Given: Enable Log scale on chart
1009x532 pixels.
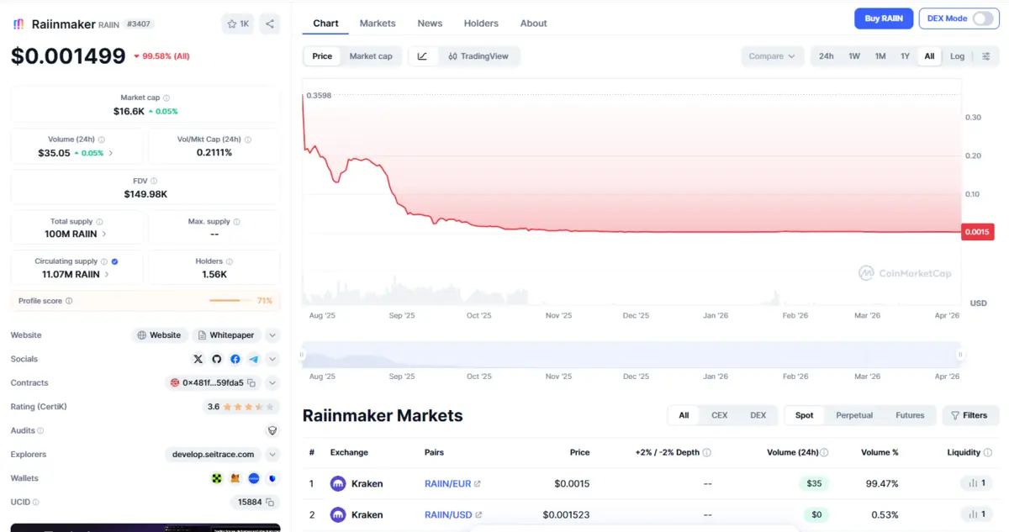Looking at the screenshot, I should 957,56.
